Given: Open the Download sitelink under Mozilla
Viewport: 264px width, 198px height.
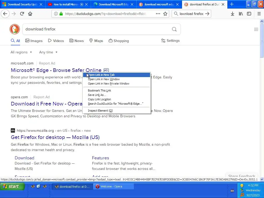Looking at the screenshot, I should click(x=24, y=158).
